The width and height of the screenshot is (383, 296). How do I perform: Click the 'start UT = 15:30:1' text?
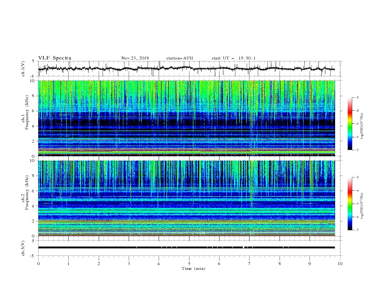pyautogui.click(x=234, y=58)
